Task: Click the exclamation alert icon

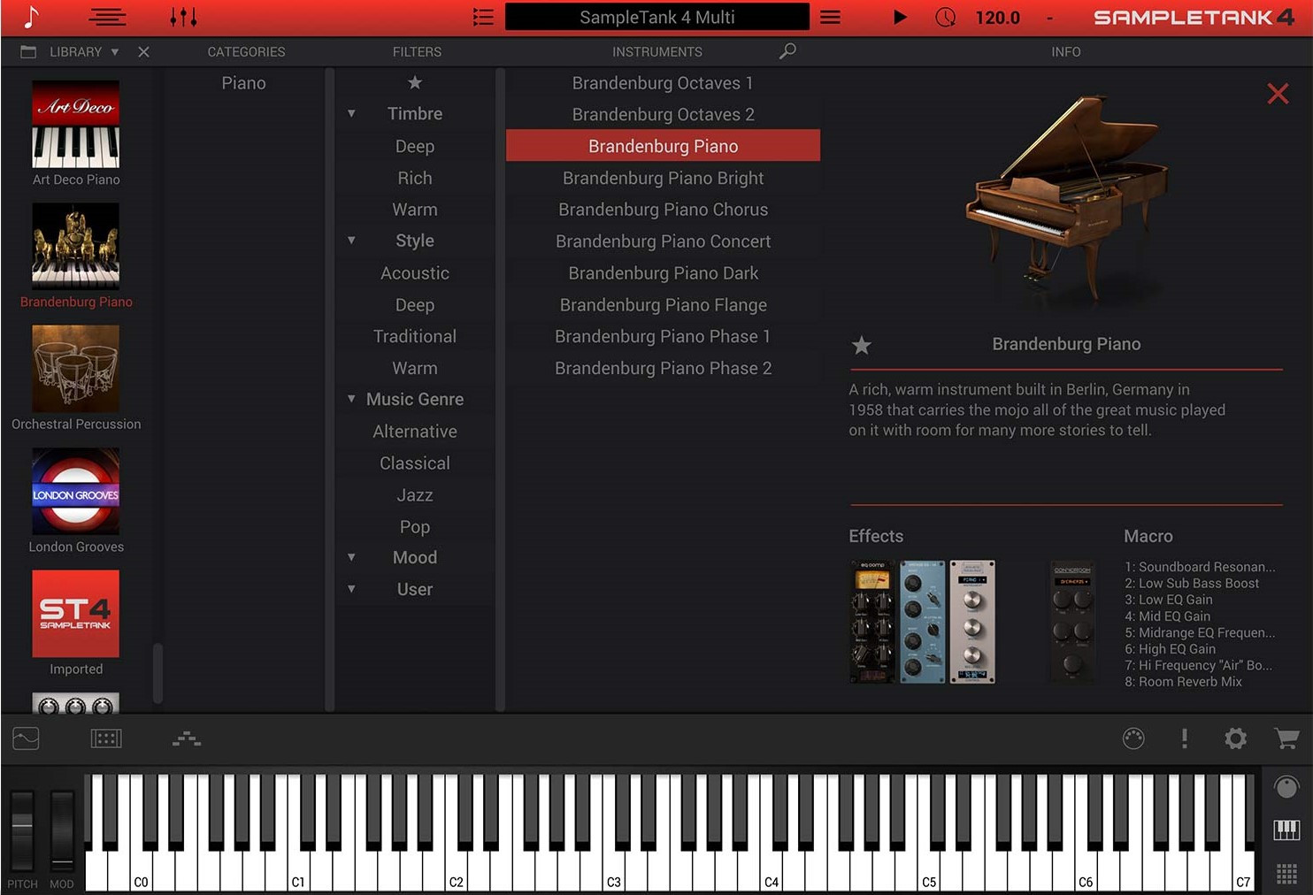Action: tap(1184, 738)
